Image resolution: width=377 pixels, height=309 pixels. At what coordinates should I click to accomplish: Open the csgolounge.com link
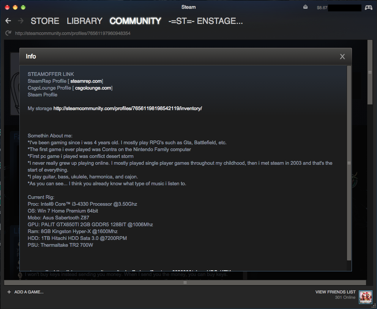(93, 88)
